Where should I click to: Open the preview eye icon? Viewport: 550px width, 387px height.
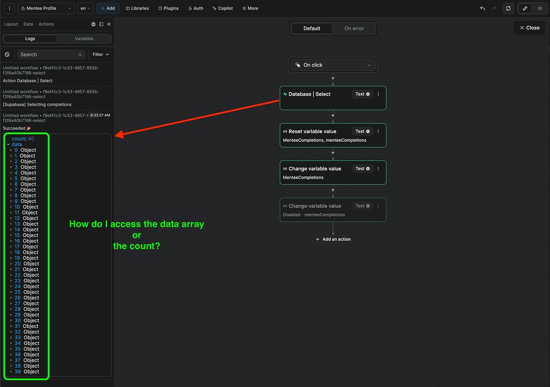click(540, 8)
